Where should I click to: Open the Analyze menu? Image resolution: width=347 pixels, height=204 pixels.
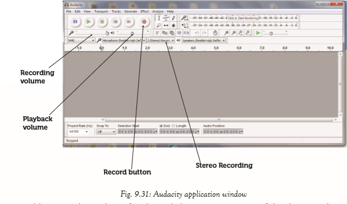158,12
